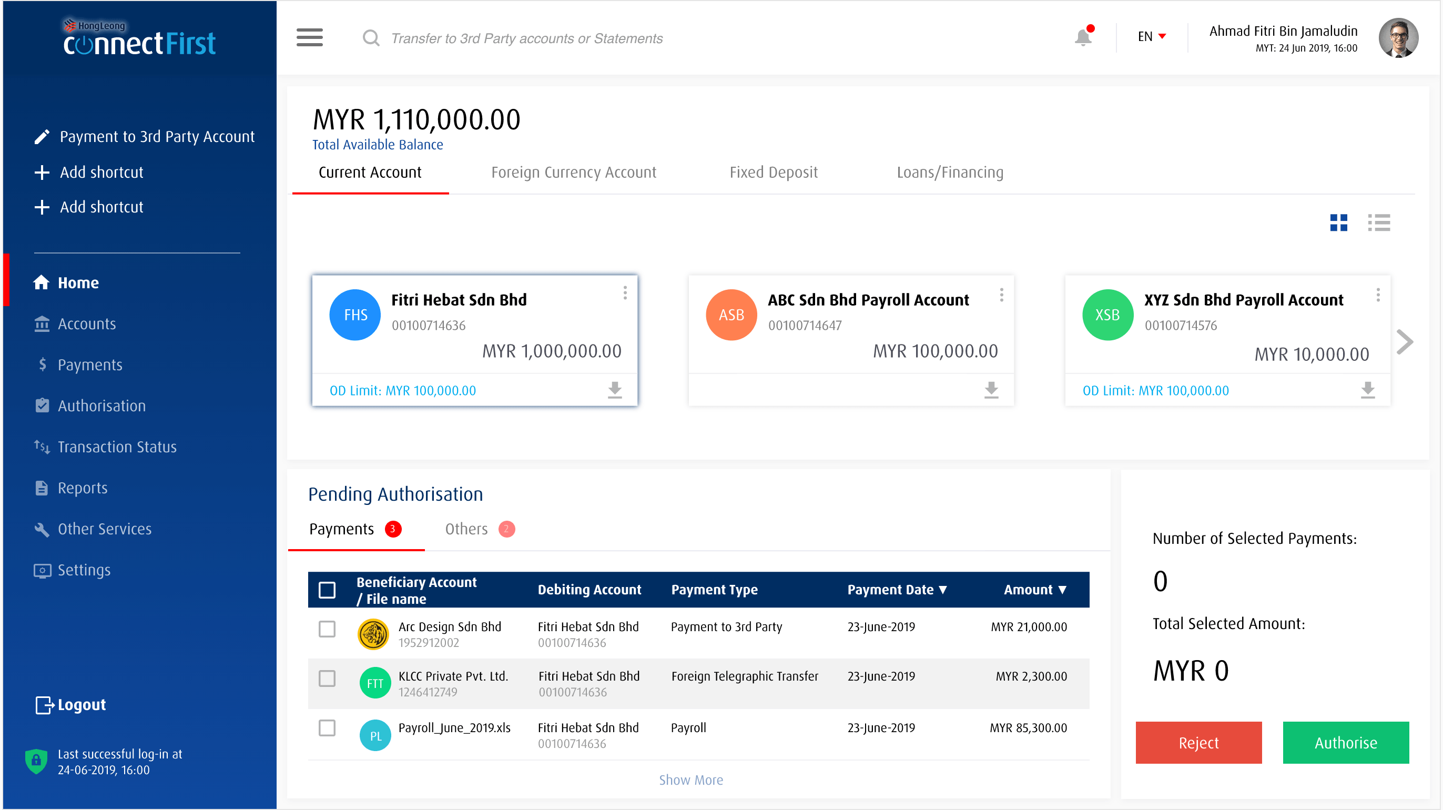The image size is (1443, 810).
Task: Show next account cards with right chevron
Action: (1404, 341)
